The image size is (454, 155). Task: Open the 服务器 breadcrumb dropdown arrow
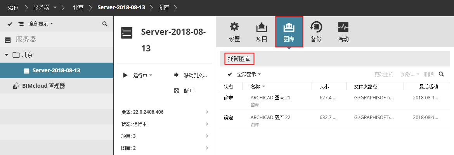[x=55, y=7]
